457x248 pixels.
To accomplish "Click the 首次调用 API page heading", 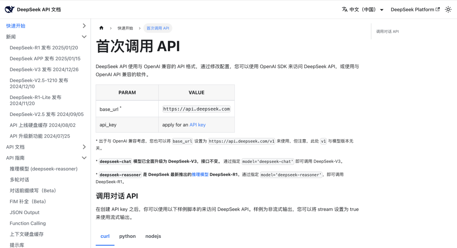I will [138, 46].
